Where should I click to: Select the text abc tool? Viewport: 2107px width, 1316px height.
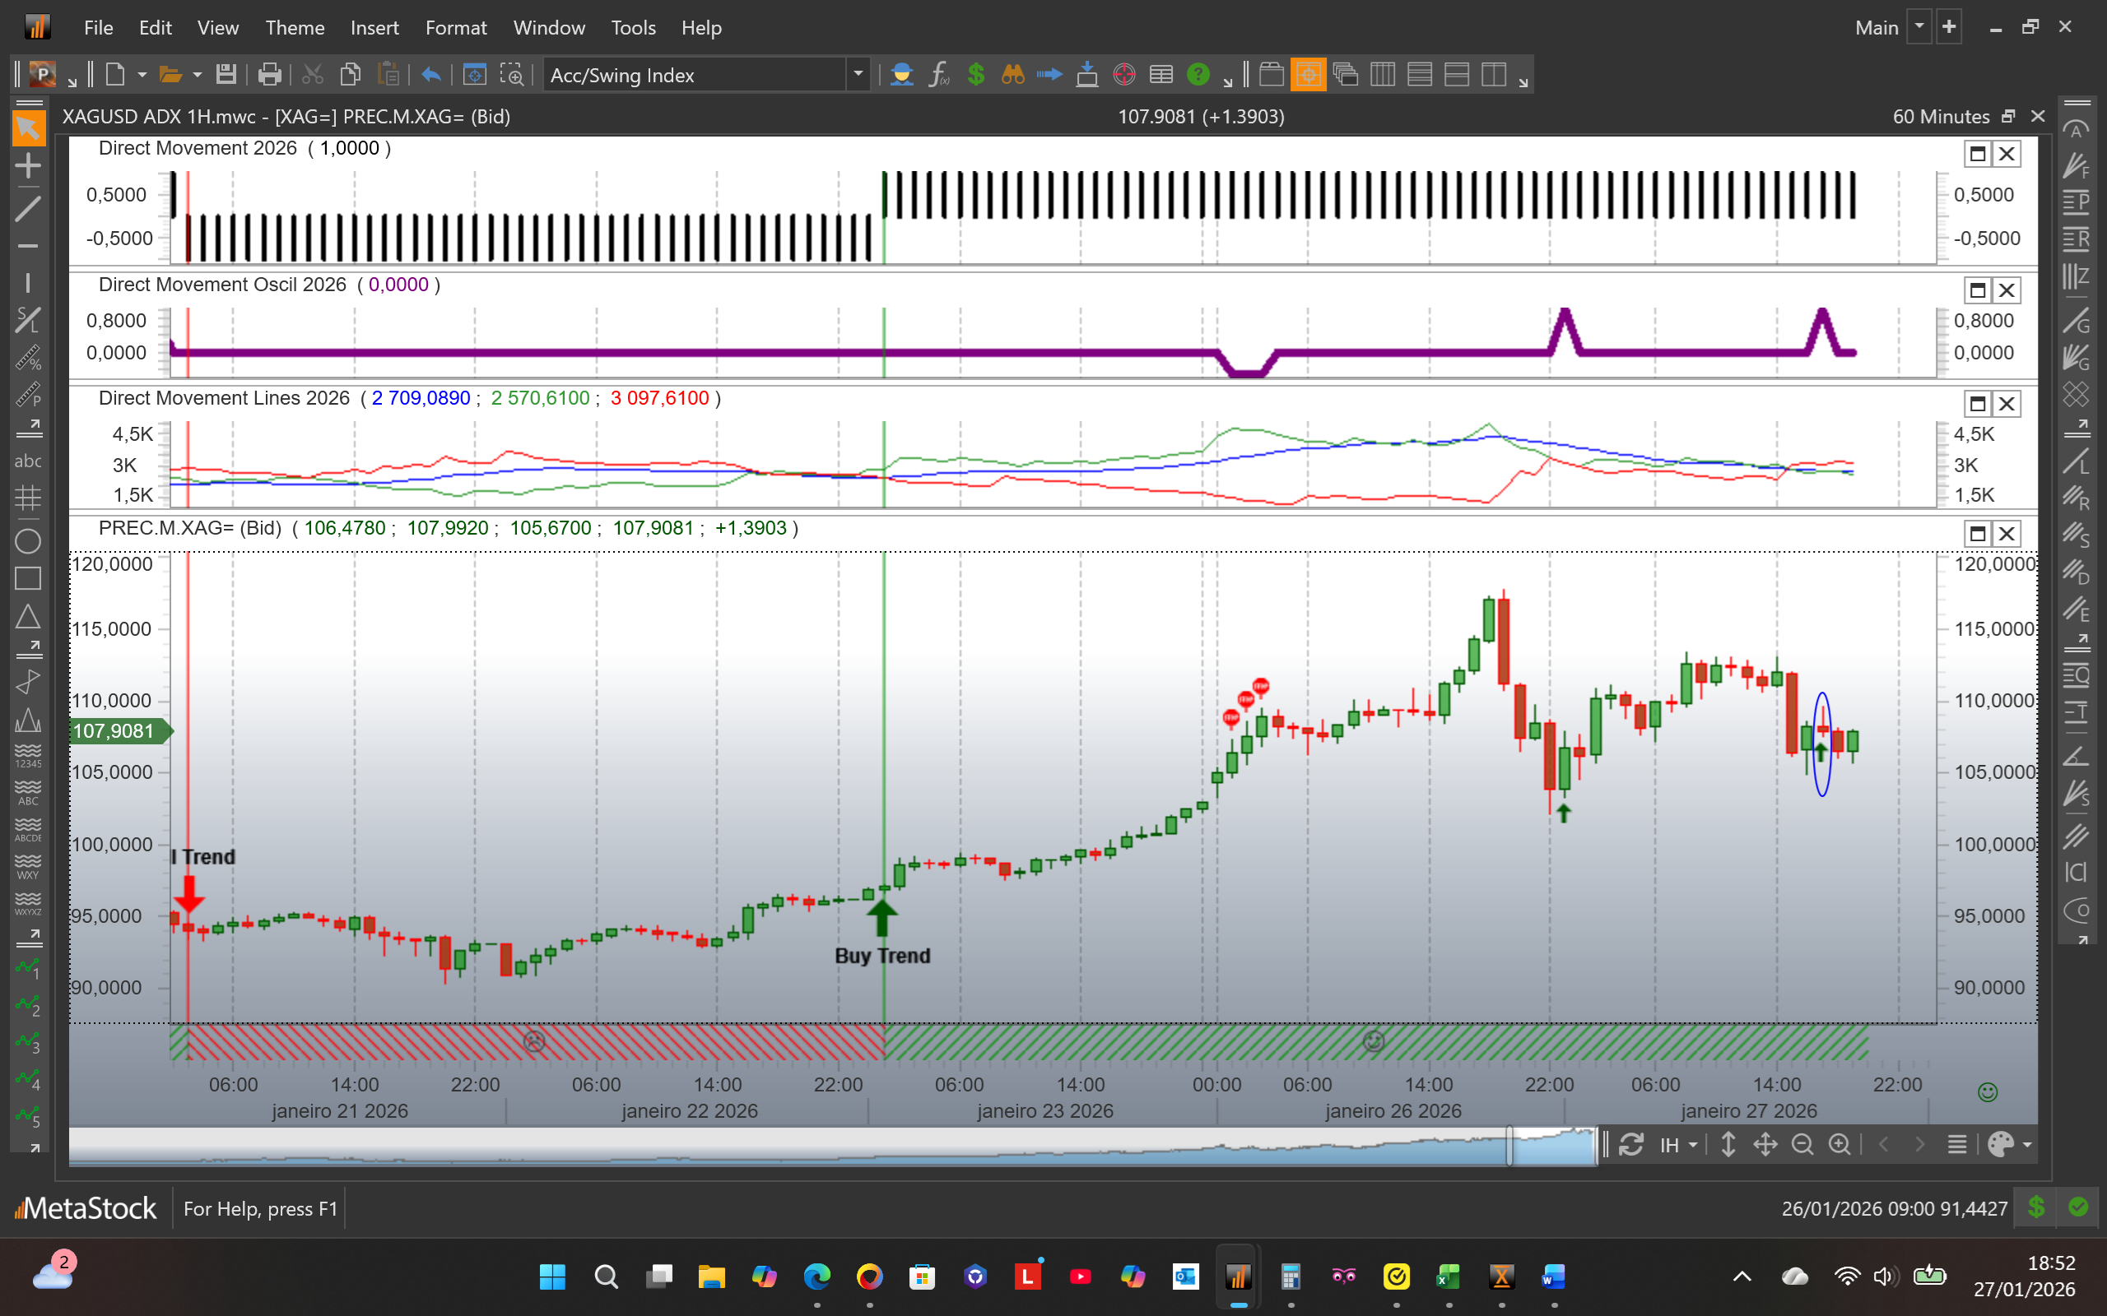[x=28, y=461]
